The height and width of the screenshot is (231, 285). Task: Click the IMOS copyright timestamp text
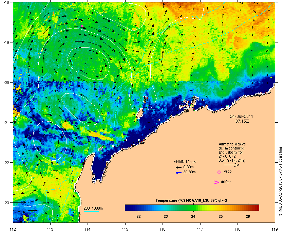[281, 182]
